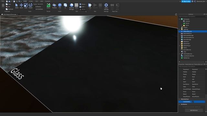The width and height of the screenshot is (207, 116).
Task: Select Terrain in the Explorer
Action: tap(187, 23)
